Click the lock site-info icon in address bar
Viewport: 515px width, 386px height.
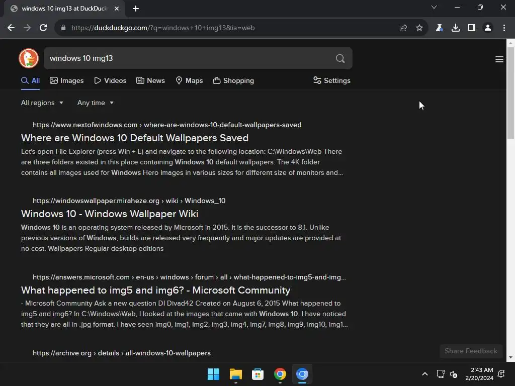point(63,28)
